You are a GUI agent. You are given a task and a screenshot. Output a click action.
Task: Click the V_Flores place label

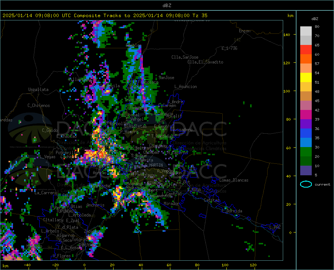(x=62, y=256)
